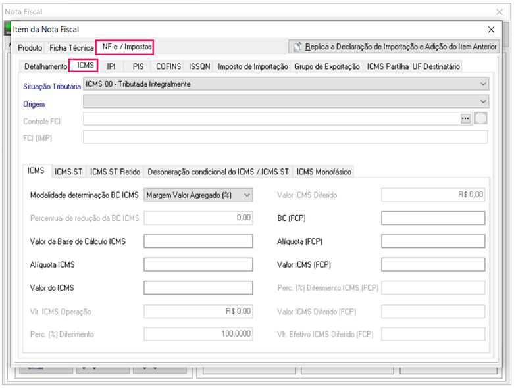Close the Item da Nota Fiscal dialog

tap(491, 30)
